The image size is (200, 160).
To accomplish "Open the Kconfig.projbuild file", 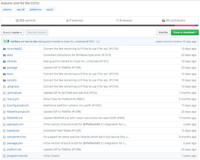I will pos(17,105).
